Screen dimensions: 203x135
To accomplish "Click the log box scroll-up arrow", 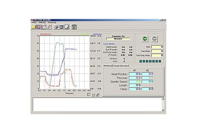I will pos(163,99).
